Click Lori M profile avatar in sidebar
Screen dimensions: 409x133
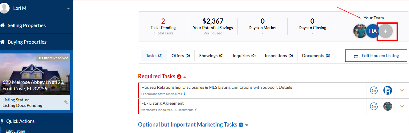pos(5,8)
